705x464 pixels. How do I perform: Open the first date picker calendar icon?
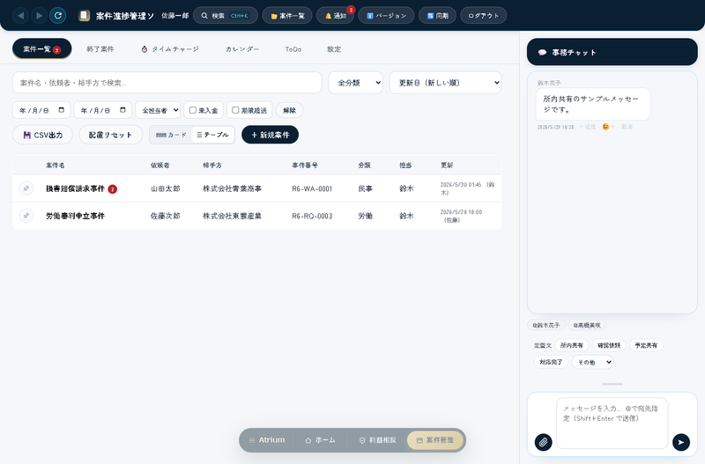pos(62,110)
